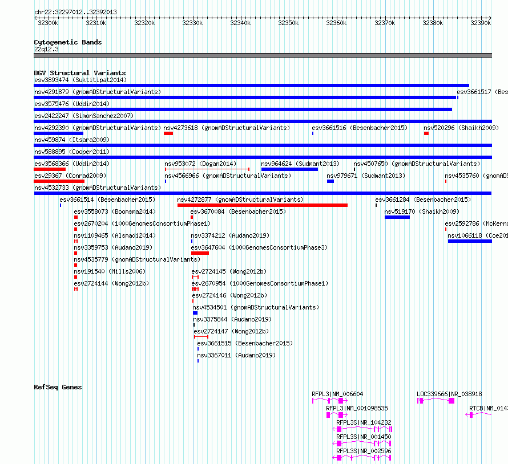Click the LOC339666|NR_038918 gene label

coord(449,394)
